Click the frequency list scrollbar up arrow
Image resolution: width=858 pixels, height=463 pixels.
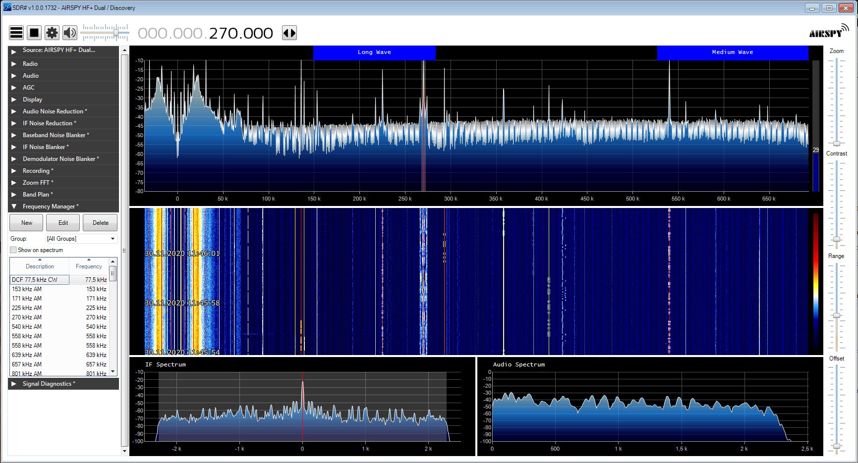[x=113, y=261]
